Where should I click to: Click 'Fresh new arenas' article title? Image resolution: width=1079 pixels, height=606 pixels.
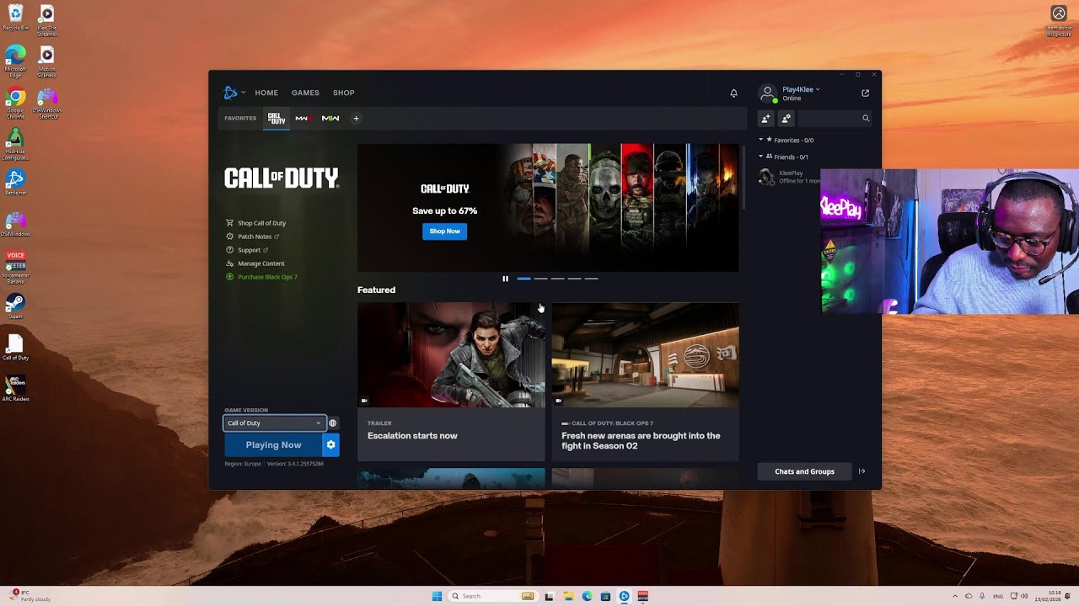(x=641, y=441)
